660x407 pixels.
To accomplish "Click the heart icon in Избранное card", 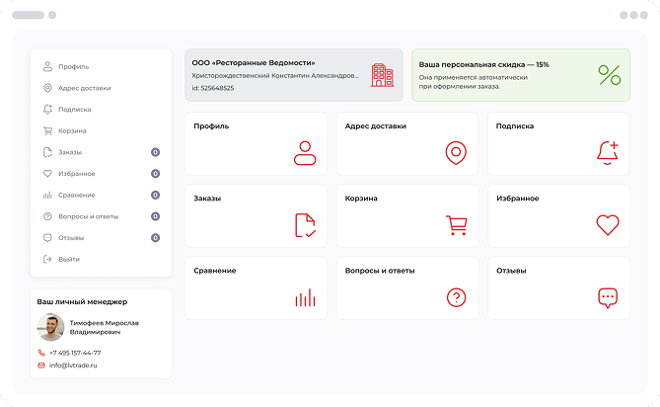I will tap(608, 225).
